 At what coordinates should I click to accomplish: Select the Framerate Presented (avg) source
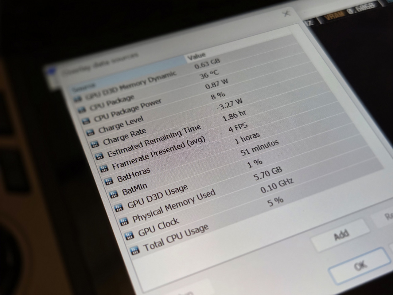click(x=158, y=152)
